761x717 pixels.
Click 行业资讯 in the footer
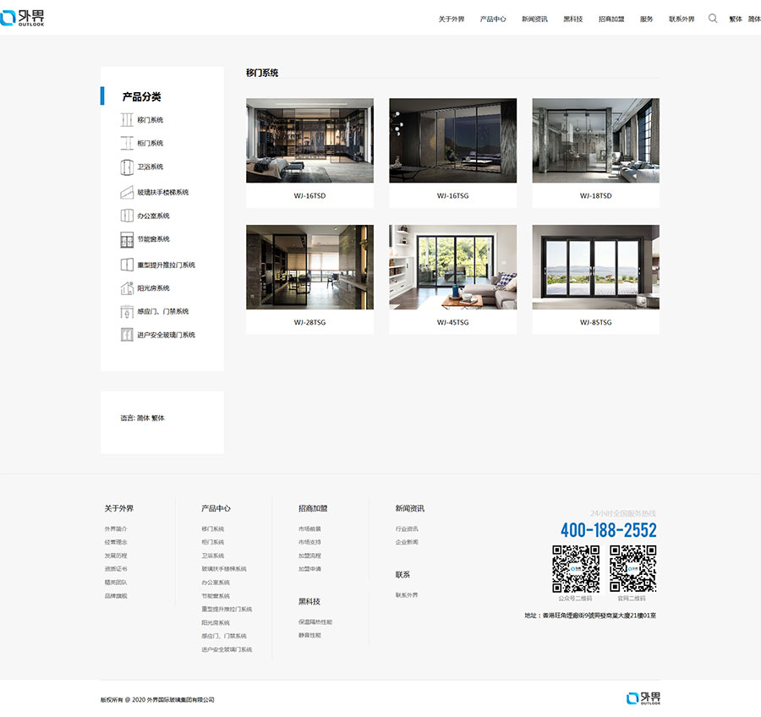coord(407,528)
